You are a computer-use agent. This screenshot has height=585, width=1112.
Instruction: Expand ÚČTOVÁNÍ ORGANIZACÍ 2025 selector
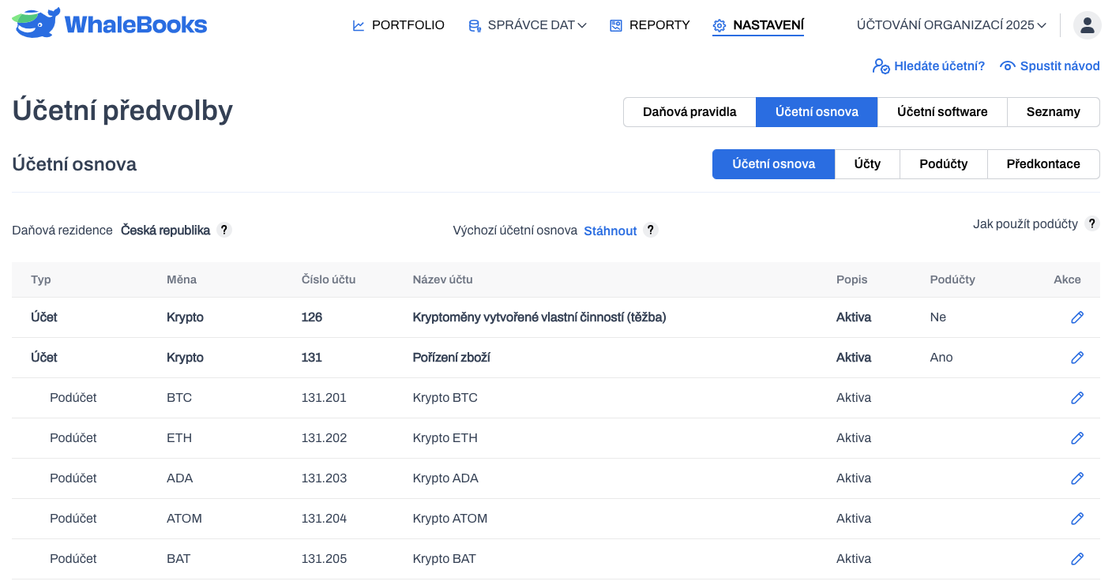click(x=952, y=25)
